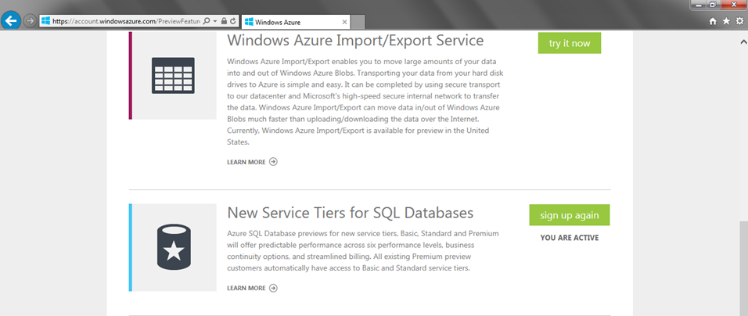Open Learn More for SQL Databases tiers
This screenshot has width=748, height=316.
(252, 288)
